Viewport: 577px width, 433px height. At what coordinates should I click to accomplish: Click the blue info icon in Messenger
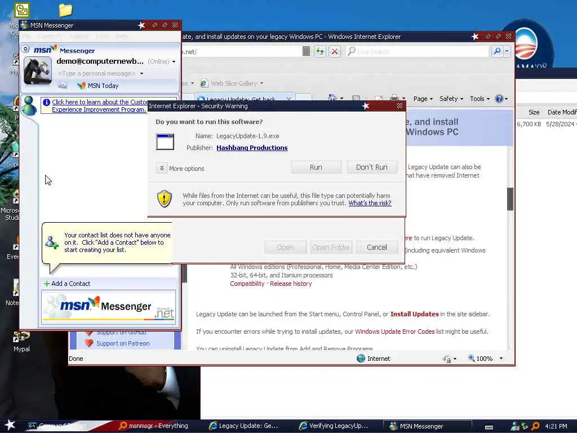pos(46,103)
